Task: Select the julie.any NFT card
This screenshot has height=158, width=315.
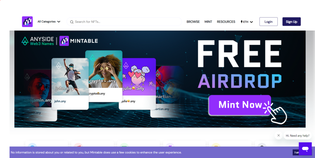Action: [x=138, y=84]
